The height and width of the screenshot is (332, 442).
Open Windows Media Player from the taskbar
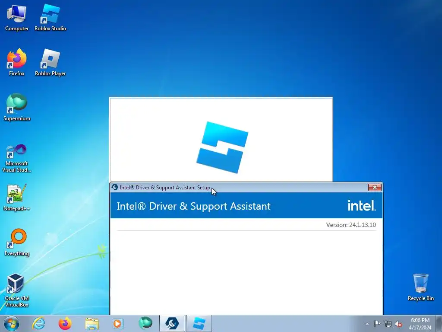point(118,323)
